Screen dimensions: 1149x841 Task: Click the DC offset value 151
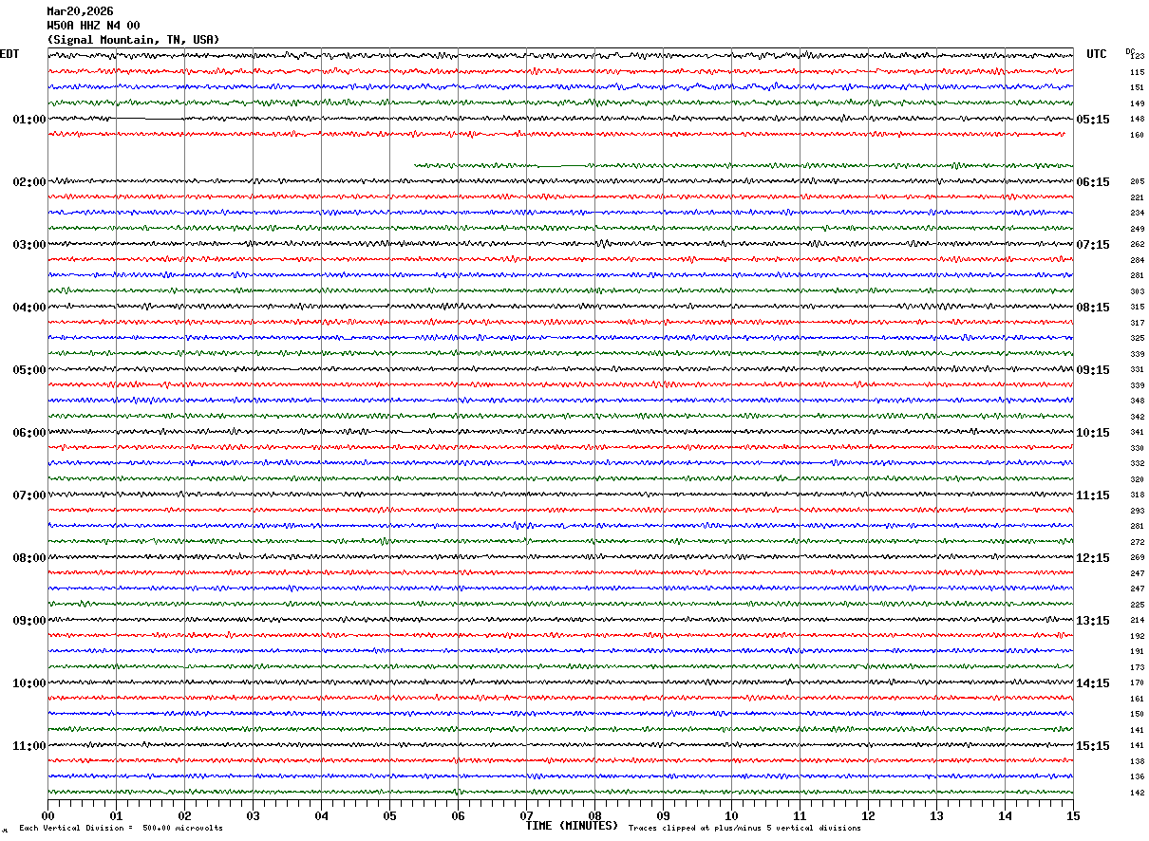click(x=1137, y=87)
